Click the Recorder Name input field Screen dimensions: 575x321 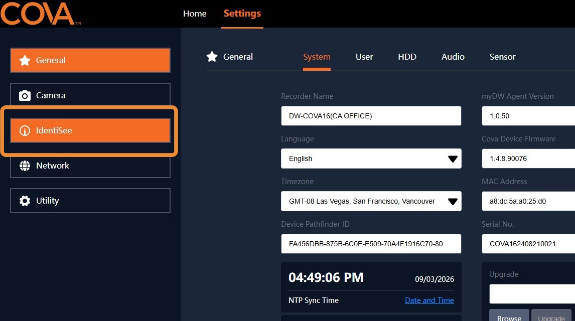click(371, 116)
